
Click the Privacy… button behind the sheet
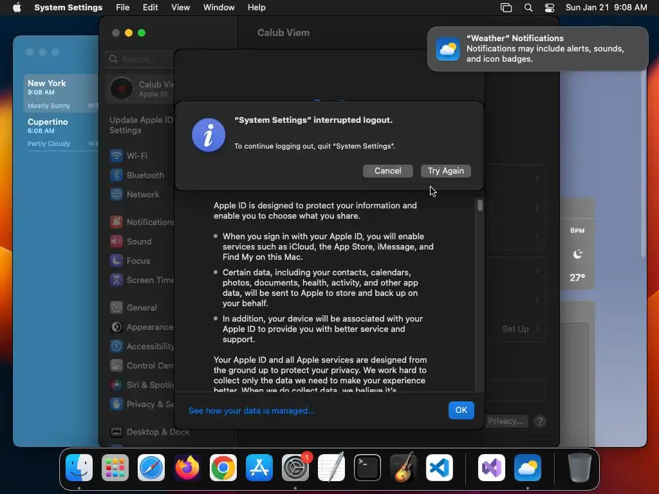pos(505,421)
